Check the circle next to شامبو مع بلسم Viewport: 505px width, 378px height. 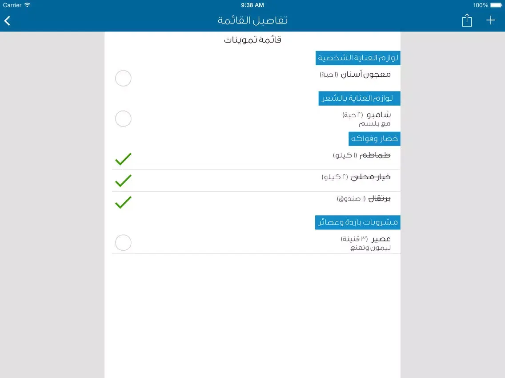click(123, 118)
